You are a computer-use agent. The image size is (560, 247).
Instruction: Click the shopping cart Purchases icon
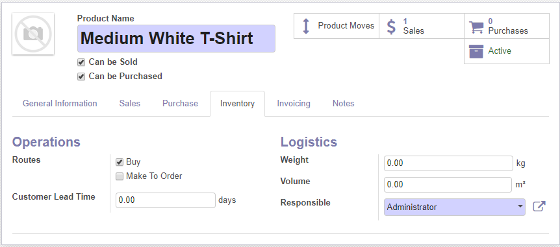pos(476,27)
